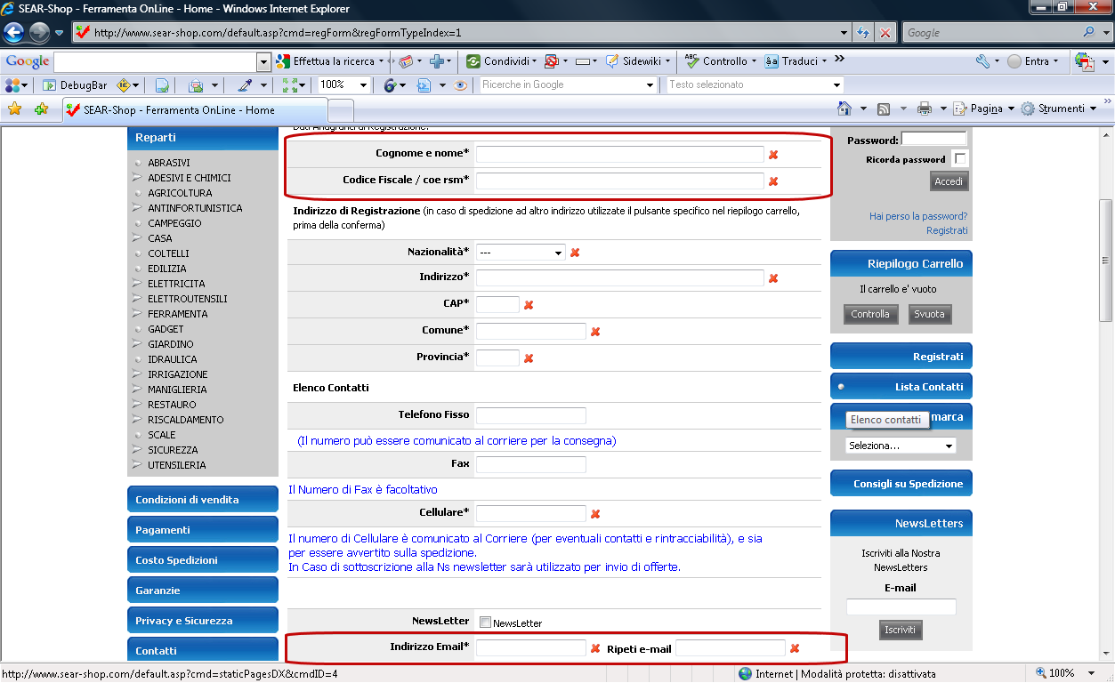Open the GIARDINO department
The height and width of the screenshot is (683, 1115).
171,344
